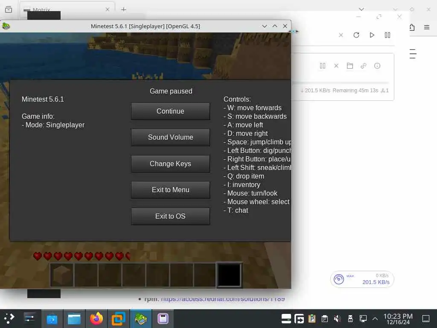This screenshot has width=437, height=328.
Task: Open browser hamburger application menu
Action: pyautogui.click(x=427, y=27)
